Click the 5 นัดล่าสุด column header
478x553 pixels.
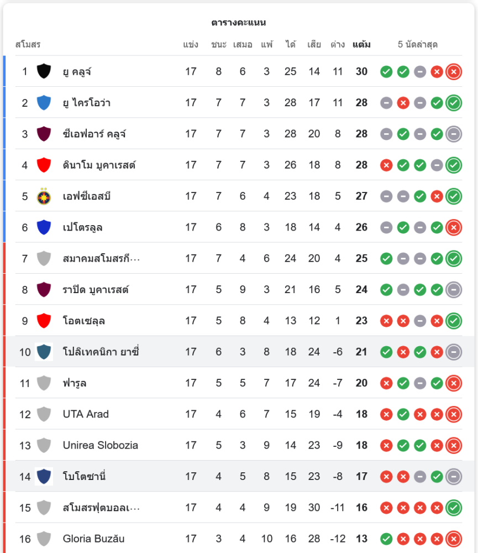click(418, 45)
